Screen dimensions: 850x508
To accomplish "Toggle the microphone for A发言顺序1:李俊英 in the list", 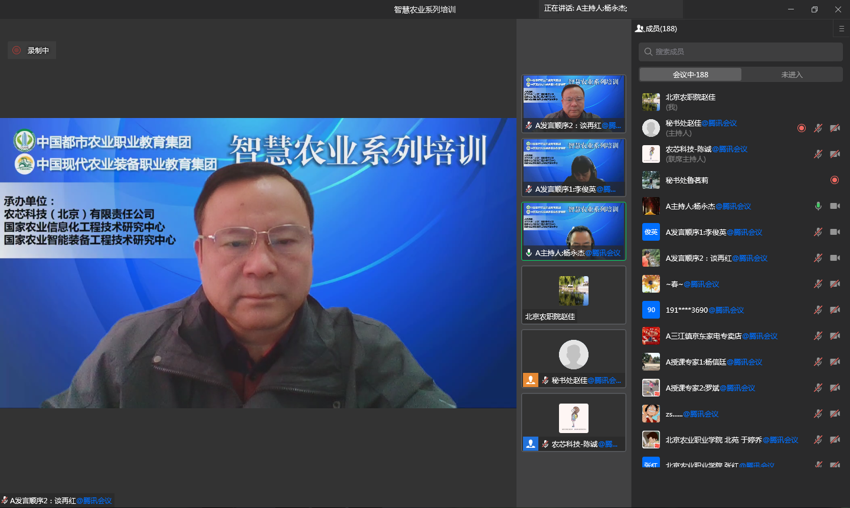I will tap(818, 232).
